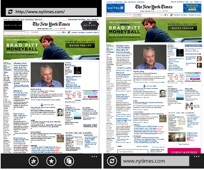Viewport: 204px width, 170px height.
Task: Open tabs icon in left phone bottom bar
Action: pyautogui.click(x=69, y=161)
